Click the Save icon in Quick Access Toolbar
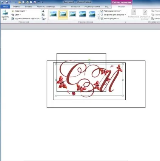Image resolution: width=160 pixels, height=161 pixels. (7, 2)
